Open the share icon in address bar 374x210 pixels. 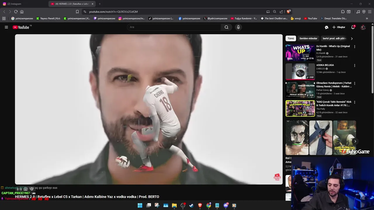tap(281, 12)
